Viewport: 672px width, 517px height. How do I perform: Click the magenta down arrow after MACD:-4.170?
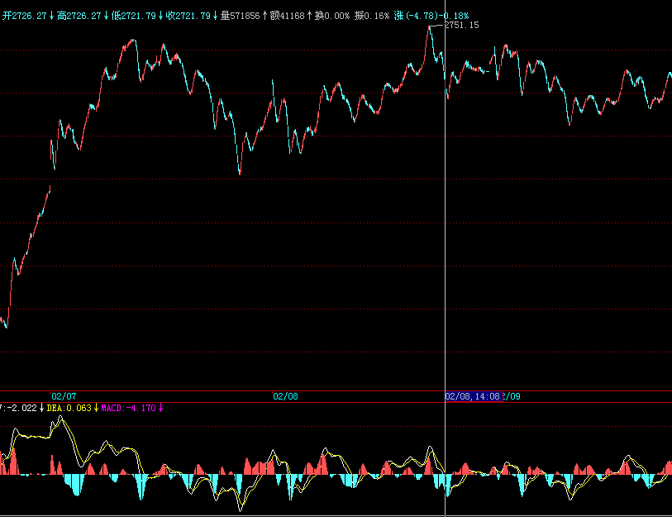[161, 408]
